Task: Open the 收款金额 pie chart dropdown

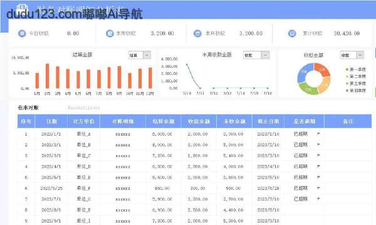Action: coord(360,55)
